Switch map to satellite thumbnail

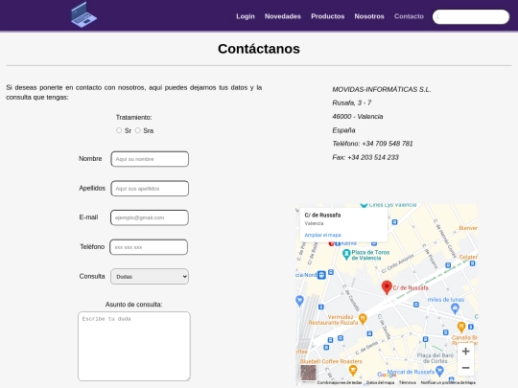click(308, 373)
